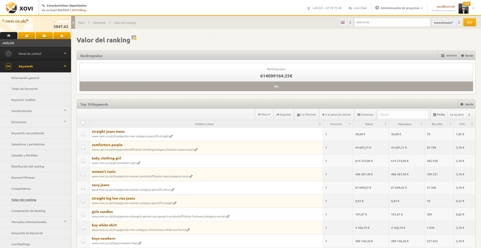Select checkbox for straight leg low rise jeans
The height and width of the screenshot is (248, 481).
pyautogui.click(x=83, y=201)
